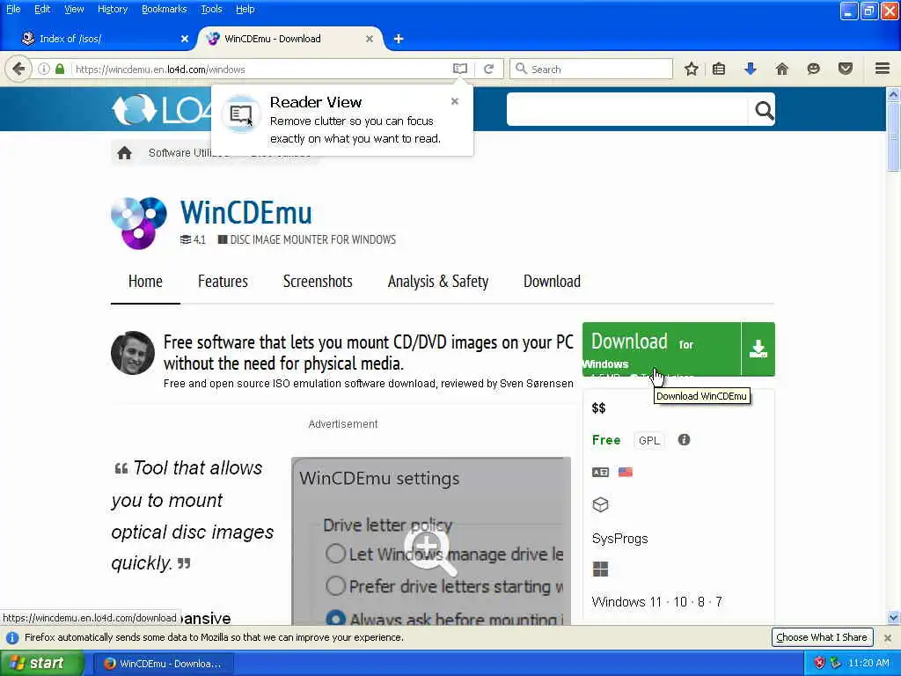Image resolution: width=901 pixels, height=676 pixels.
Task: Click the red security shield tray icon
Action: (819, 663)
